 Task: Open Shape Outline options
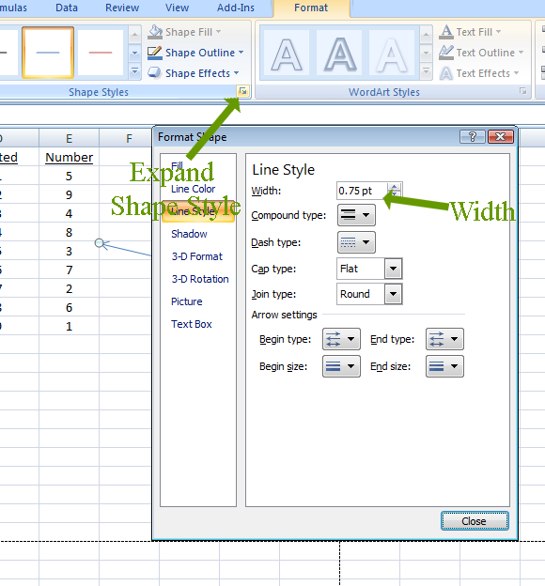(195, 53)
